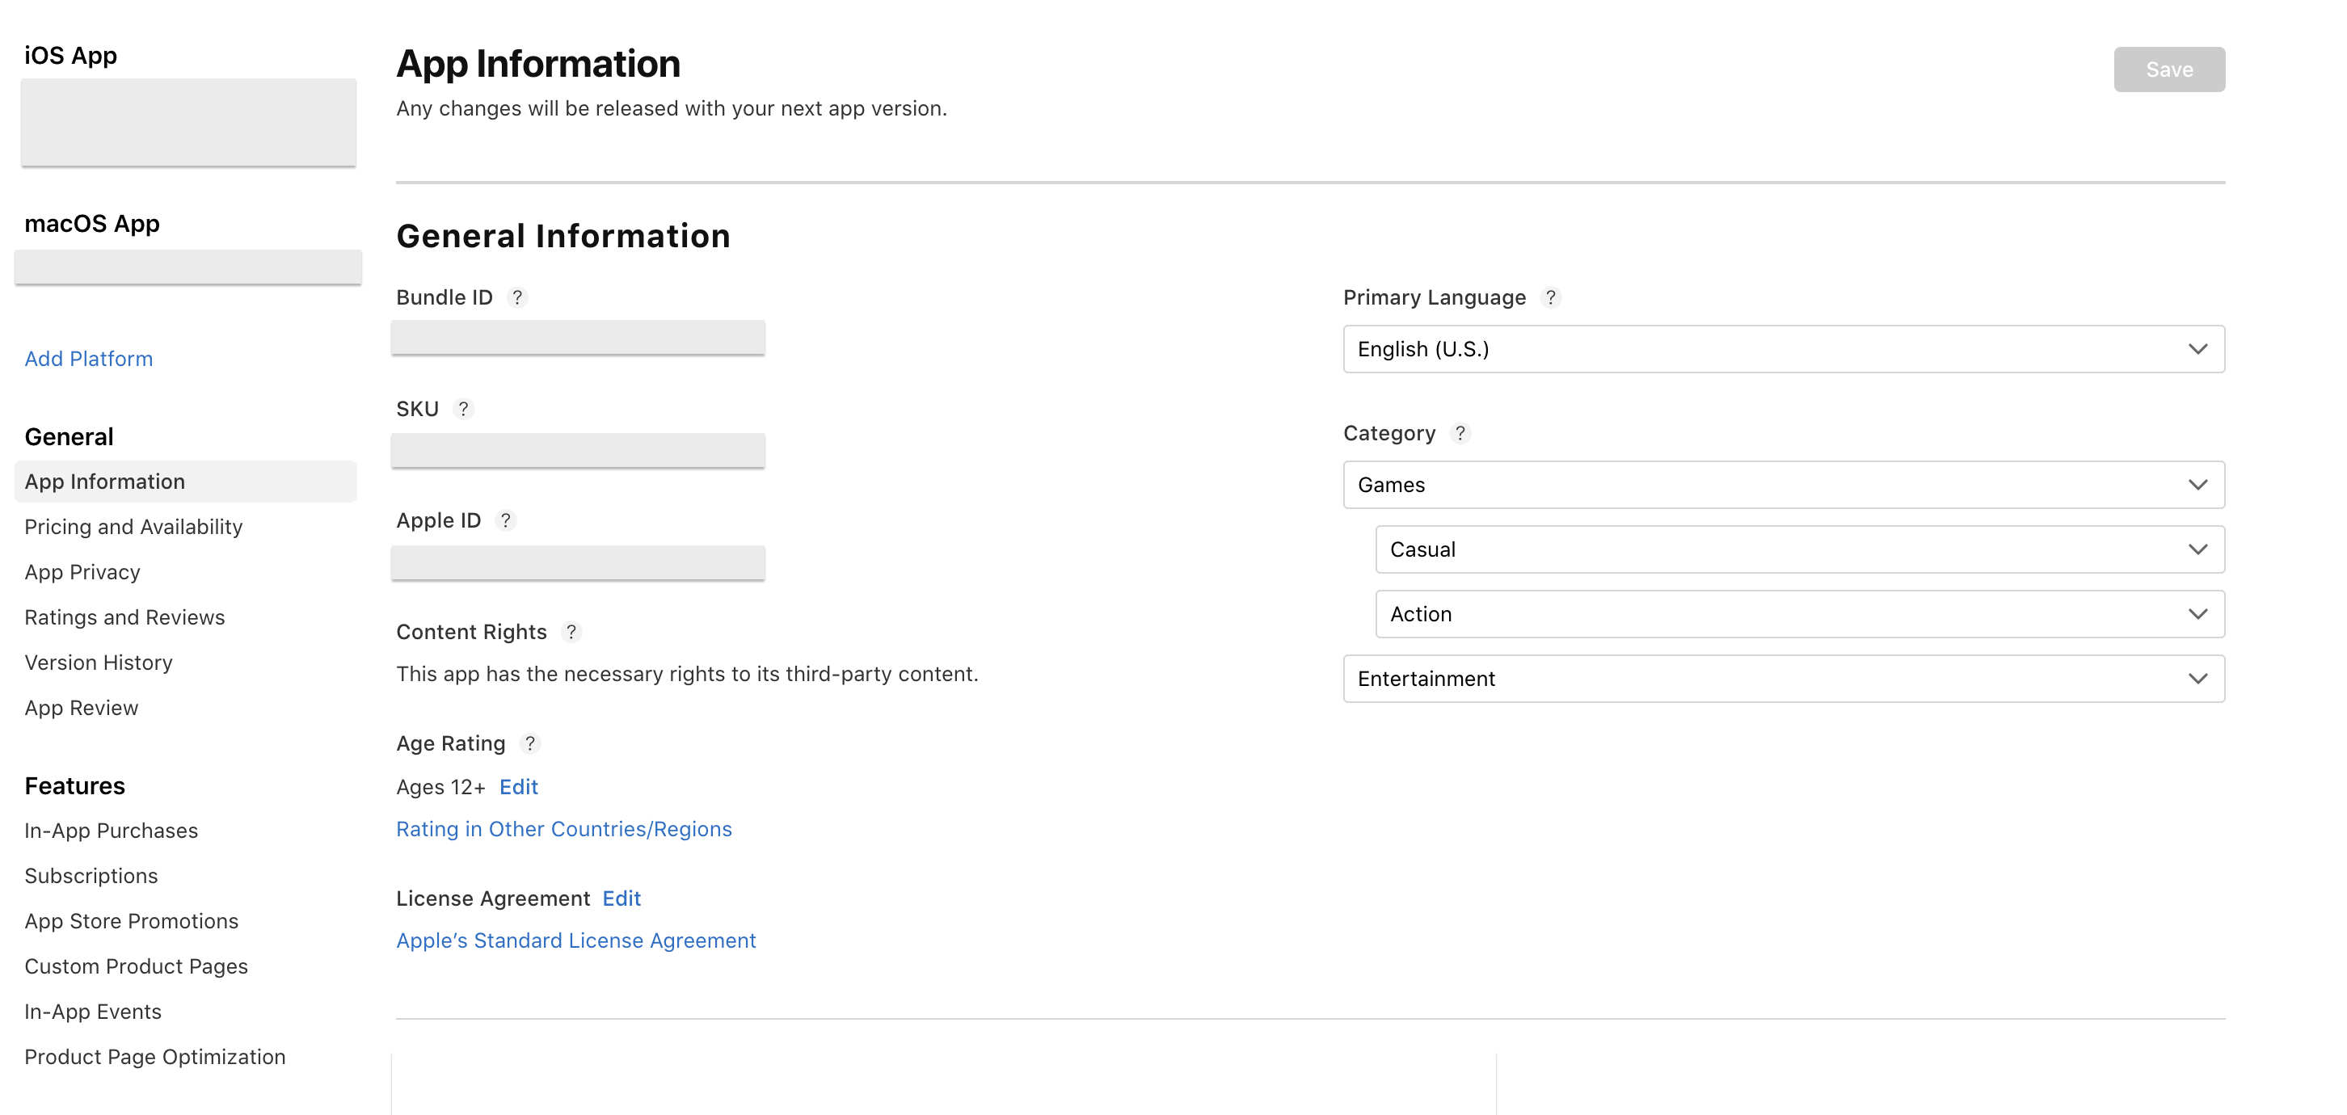Show the Age Rating help tooltip
Image resolution: width=2347 pixels, height=1115 pixels.
pos(529,743)
